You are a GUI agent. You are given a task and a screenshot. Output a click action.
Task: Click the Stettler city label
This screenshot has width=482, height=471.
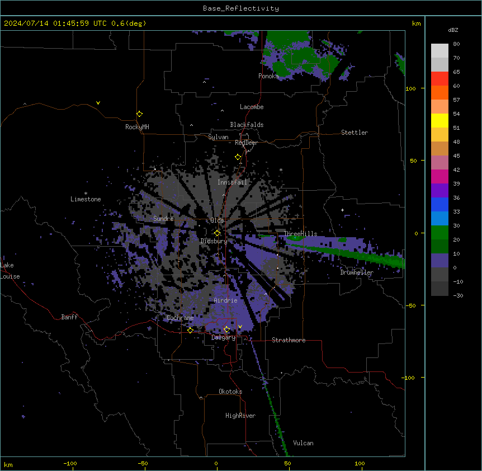pyautogui.click(x=355, y=133)
